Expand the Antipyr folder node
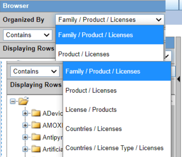The width and height of the screenshot is (182, 157). point(25,137)
